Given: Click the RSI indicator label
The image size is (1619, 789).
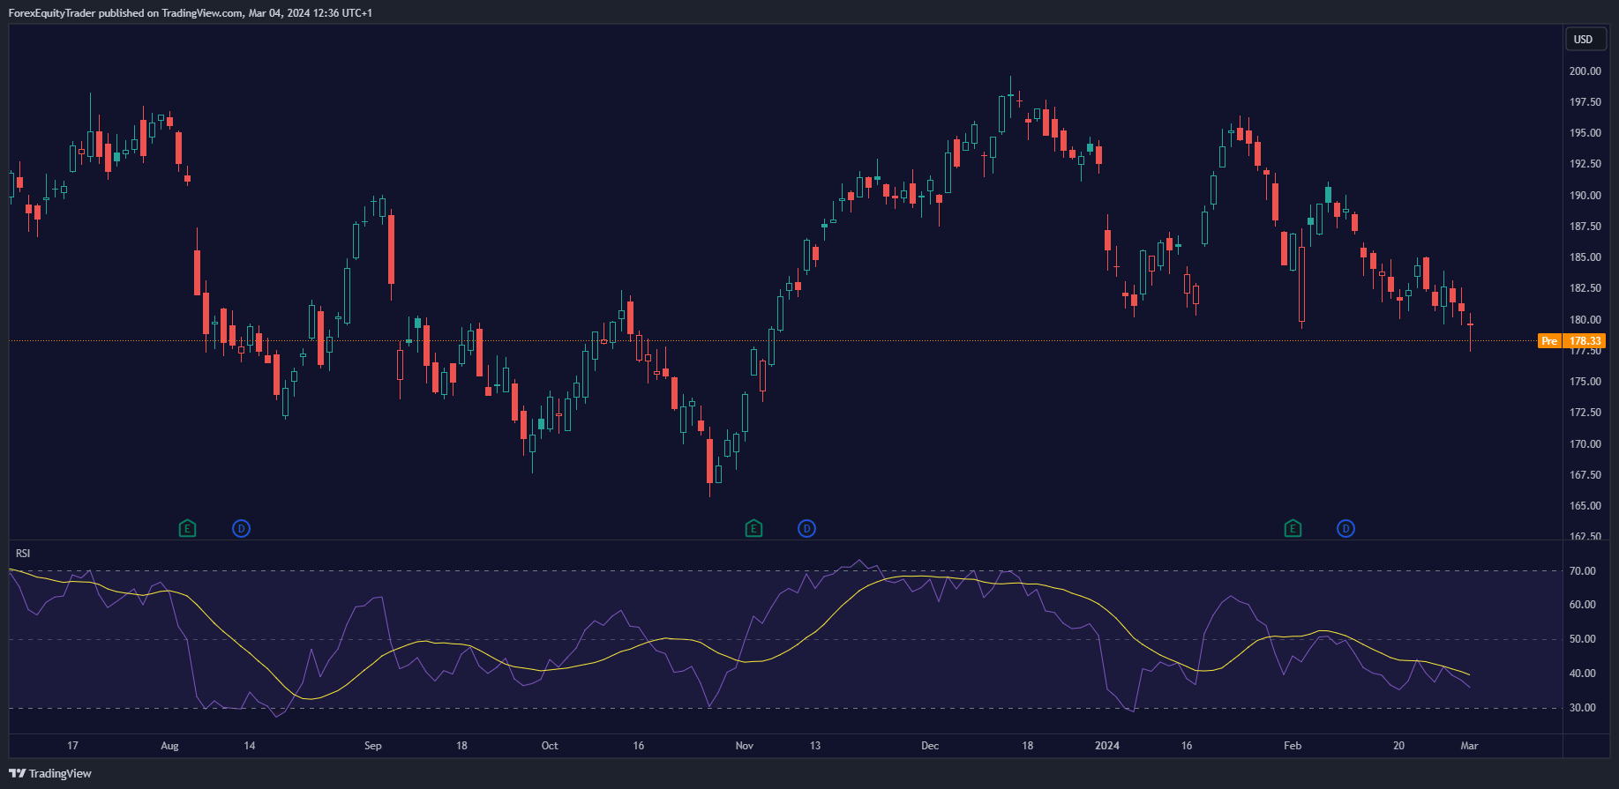Looking at the screenshot, I should tap(23, 553).
